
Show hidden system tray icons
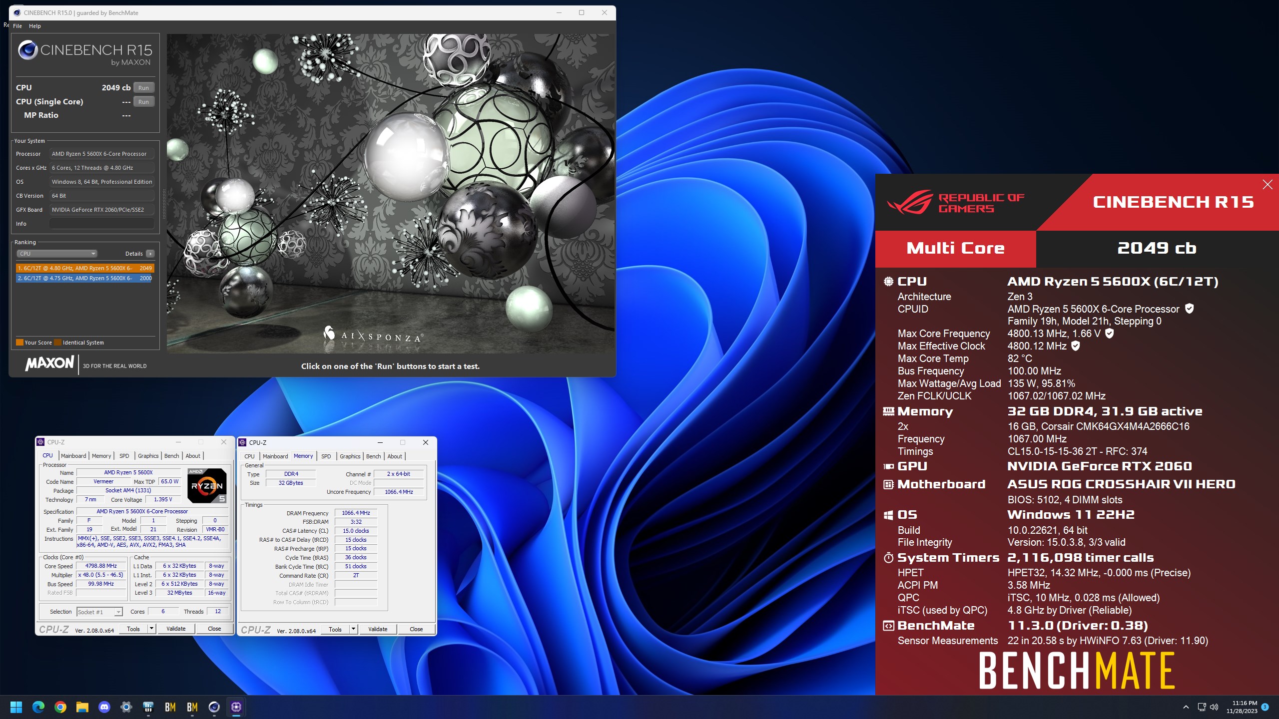[x=1186, y=707]
